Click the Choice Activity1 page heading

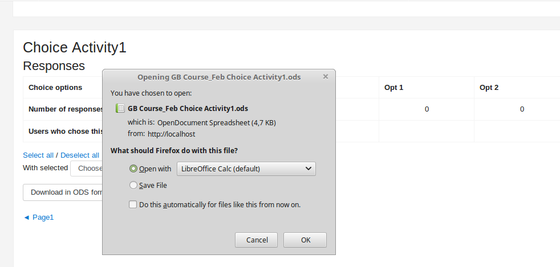click(x=75, y=47)
